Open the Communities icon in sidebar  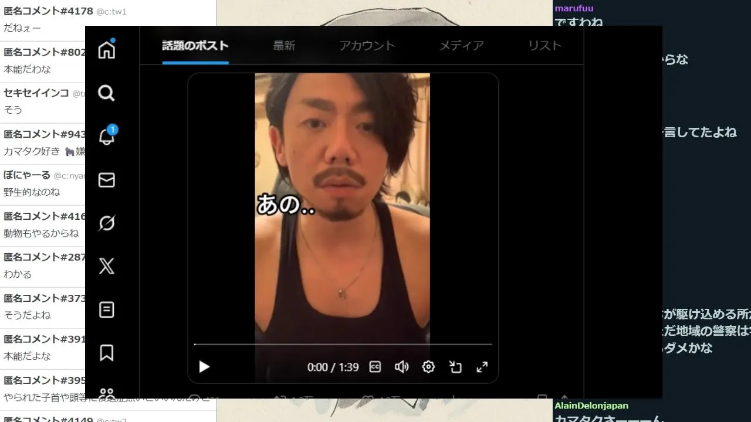[x=106, y=393]
